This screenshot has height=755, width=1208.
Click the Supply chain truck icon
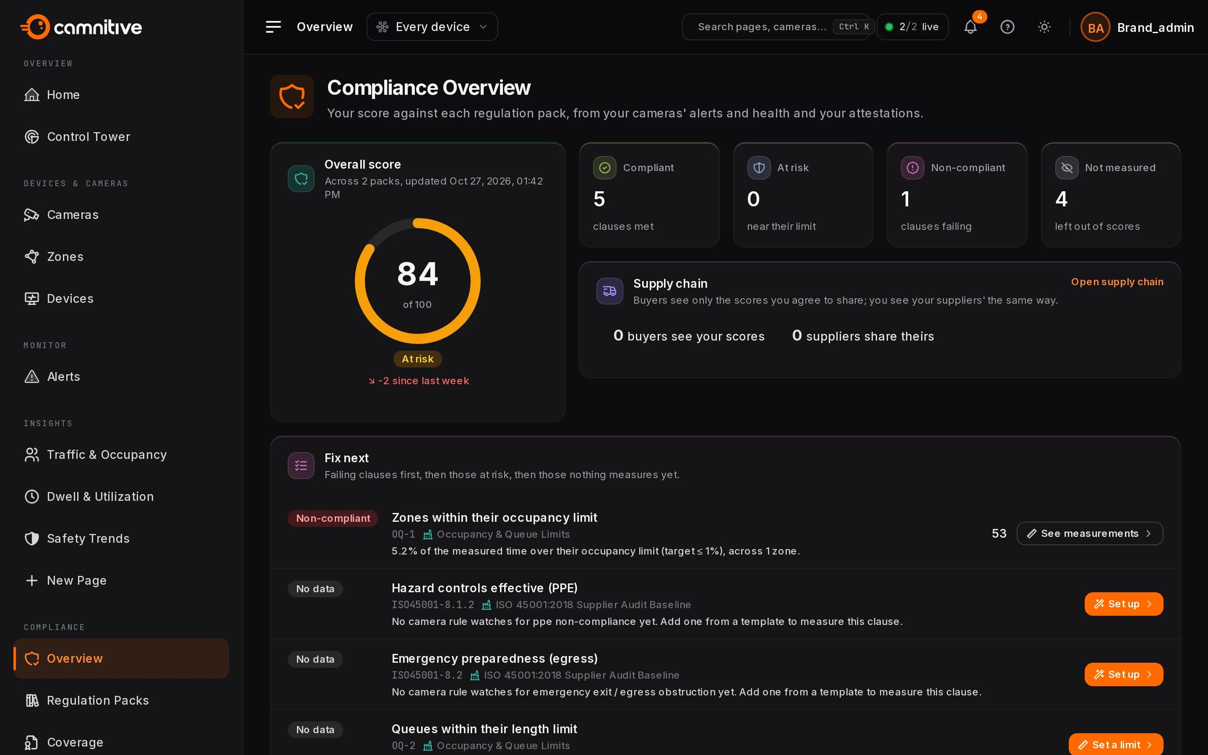coord(609,291)
